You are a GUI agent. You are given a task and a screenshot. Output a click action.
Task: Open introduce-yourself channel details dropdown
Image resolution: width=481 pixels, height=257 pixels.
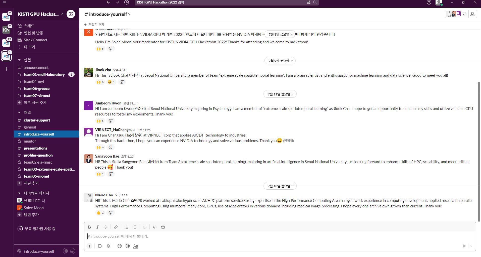[x=108, y=14]
